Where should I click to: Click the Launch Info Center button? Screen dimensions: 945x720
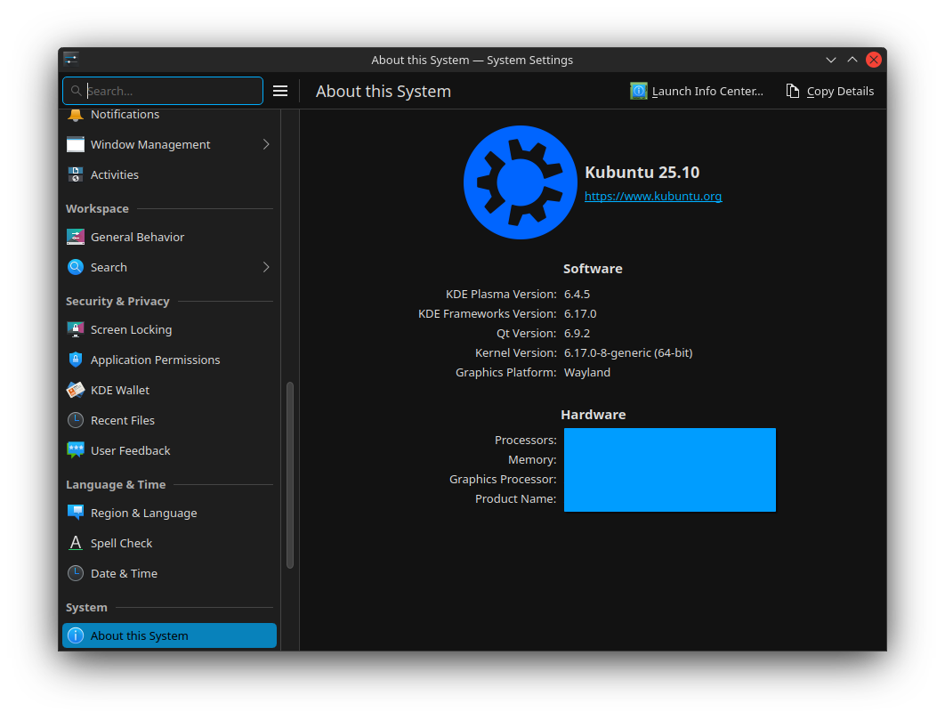coord(698,91)
